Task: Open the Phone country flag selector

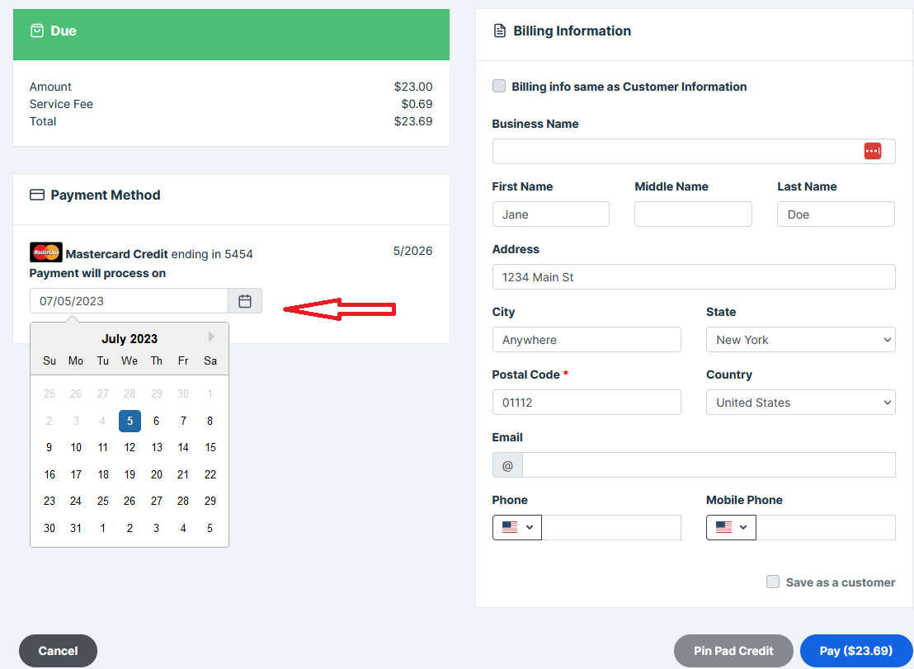Action: pyautogui.click(x=517, y=527)
